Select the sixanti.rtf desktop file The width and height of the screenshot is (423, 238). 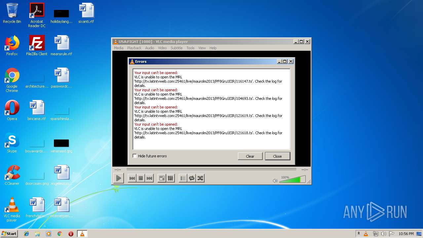click(x=86, y=13)
